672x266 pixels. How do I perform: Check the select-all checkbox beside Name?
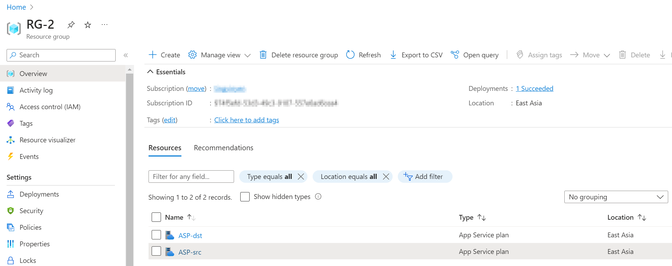point(156,217)
